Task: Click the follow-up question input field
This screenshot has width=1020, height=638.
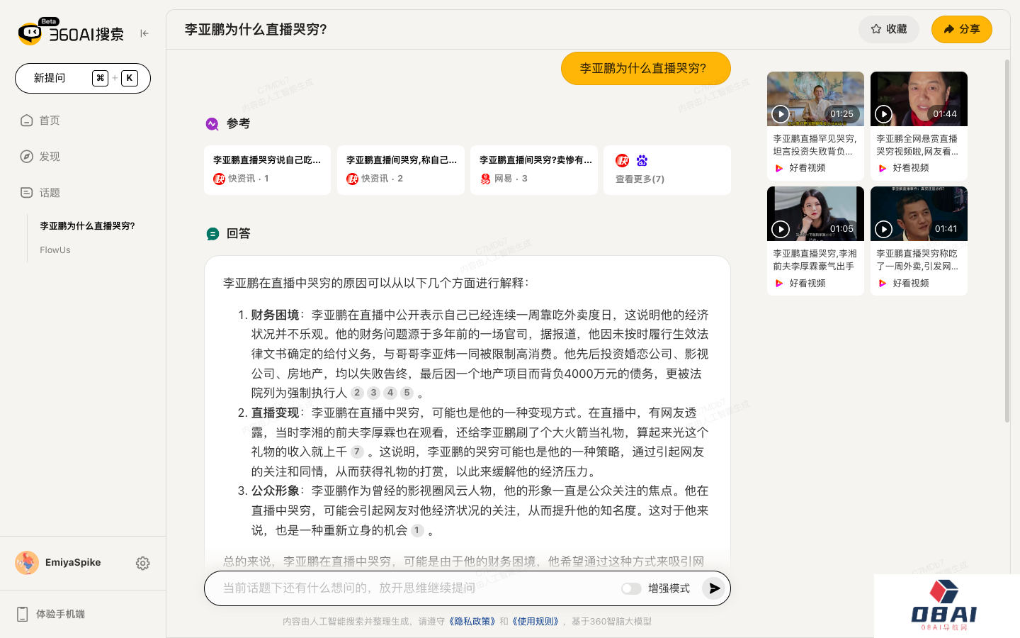Action: tap(411, 588)
